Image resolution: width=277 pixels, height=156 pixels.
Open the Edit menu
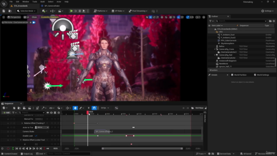[17, 2]
